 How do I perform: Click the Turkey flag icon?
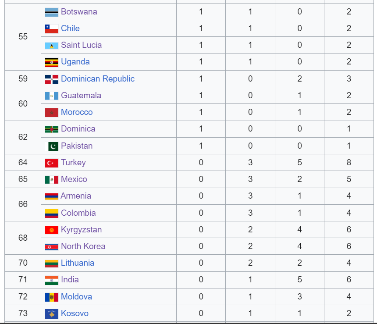pos(52,163)
